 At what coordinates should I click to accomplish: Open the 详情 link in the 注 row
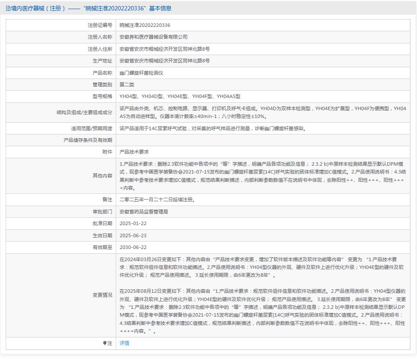pos(124,343)
